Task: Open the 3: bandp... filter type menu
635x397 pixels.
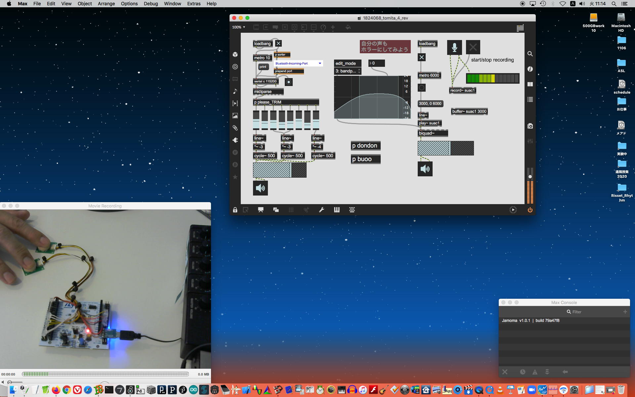Action: pyautogui.click(x=348, y=71)
